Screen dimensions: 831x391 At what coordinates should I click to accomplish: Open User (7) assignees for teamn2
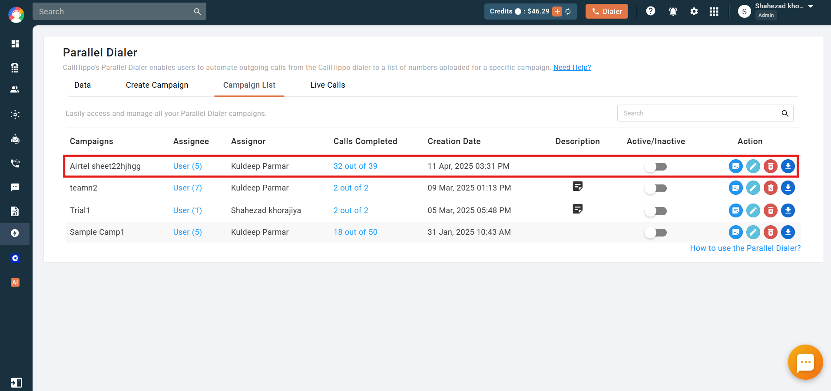187,188
